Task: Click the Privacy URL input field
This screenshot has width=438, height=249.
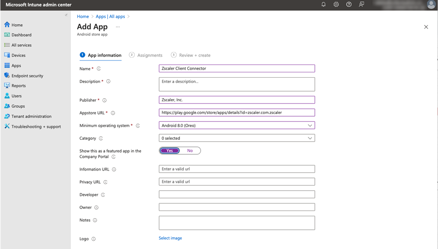Action: [237, 181]
